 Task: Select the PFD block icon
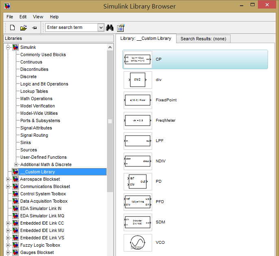tap(138, 202)
